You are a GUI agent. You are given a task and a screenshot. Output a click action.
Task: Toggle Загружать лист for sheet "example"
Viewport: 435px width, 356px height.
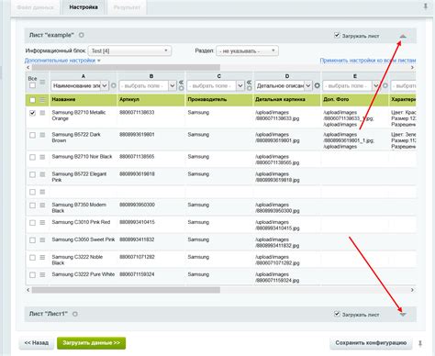337,35
